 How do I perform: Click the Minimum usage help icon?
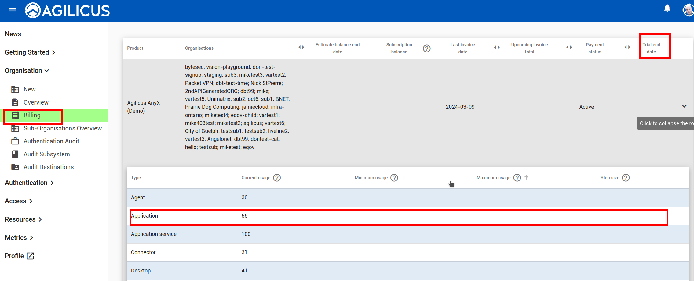394,178
